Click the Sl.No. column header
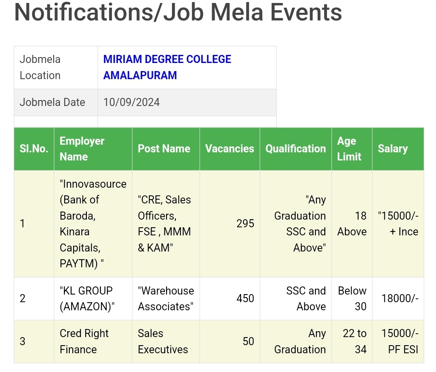This screenshot has width=436, height=372. pyautogui.click(x=34, y=149)
